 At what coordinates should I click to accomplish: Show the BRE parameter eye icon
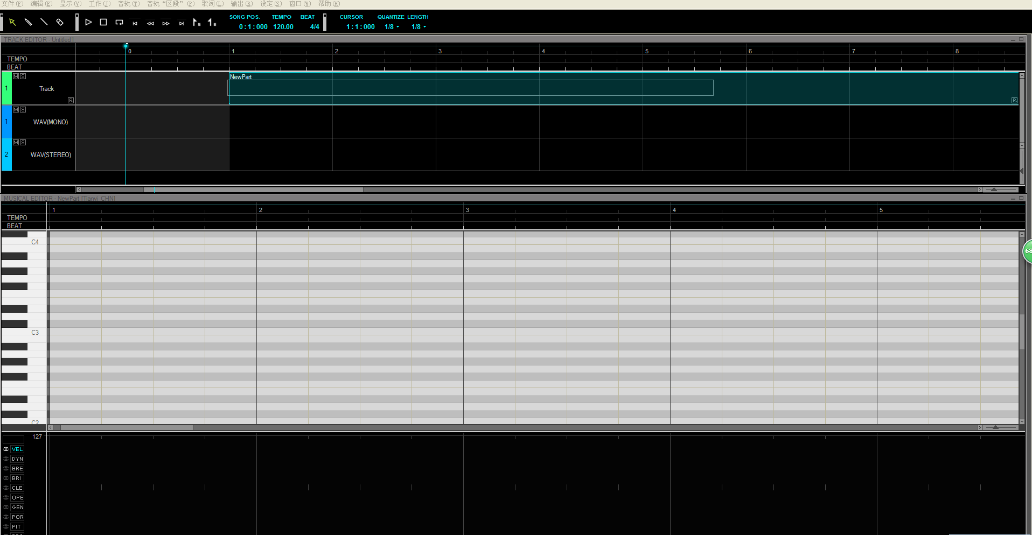(x=6, y=469)
